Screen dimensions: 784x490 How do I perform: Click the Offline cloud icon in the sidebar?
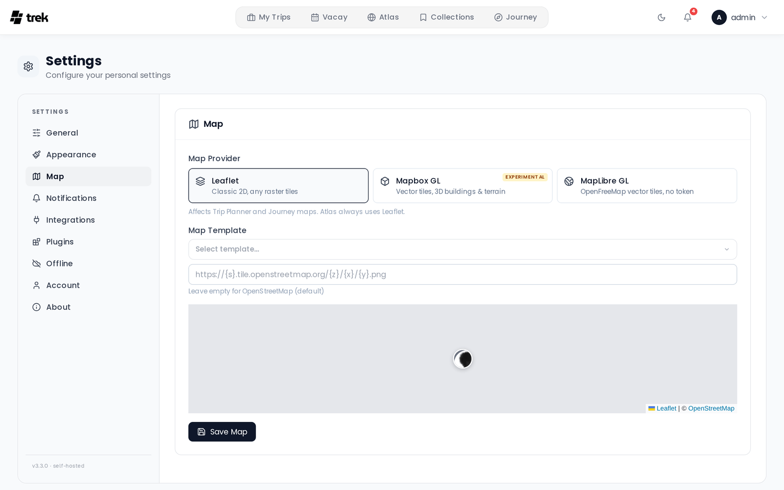pos(37,264)
